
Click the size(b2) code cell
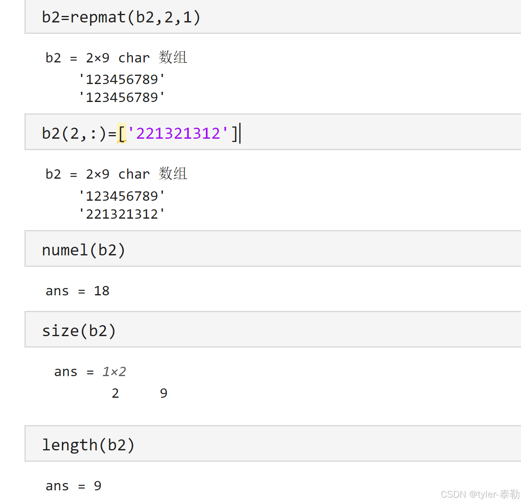pos(79,331)
